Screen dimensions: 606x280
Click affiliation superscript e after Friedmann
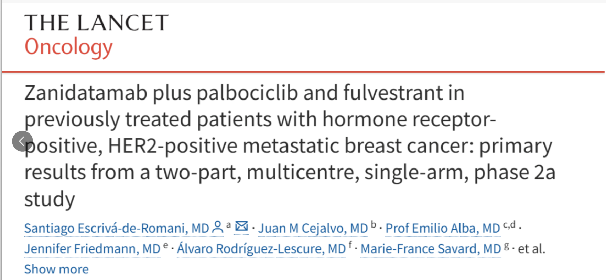[x=166, y=246]
